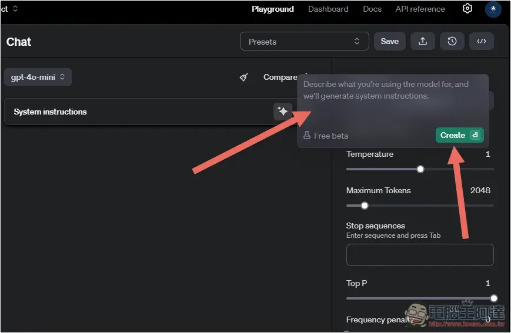Click the clear chat broom icon

click(x=243, y=77)
